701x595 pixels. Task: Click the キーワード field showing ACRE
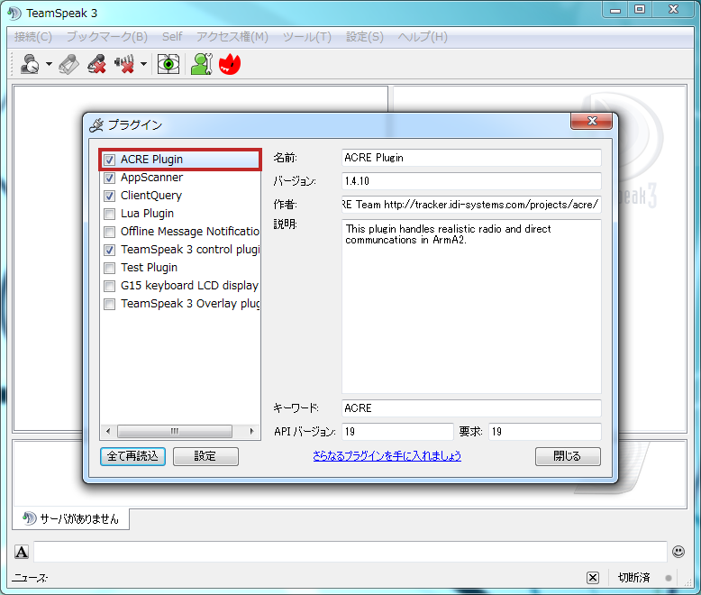[x=471, y=408]
